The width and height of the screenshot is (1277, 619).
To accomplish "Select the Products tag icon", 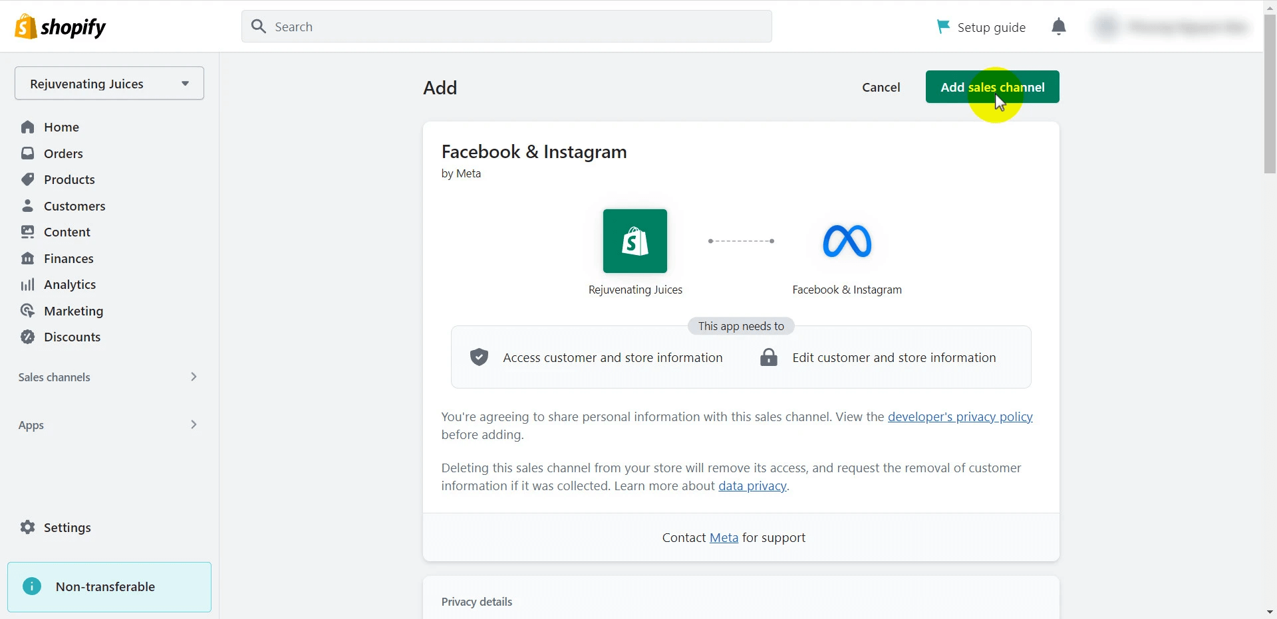I will [x=27, y=179].
